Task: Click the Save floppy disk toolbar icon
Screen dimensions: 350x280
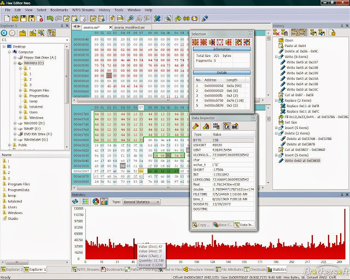Action: pyautogui.click(x=23, y=18)
